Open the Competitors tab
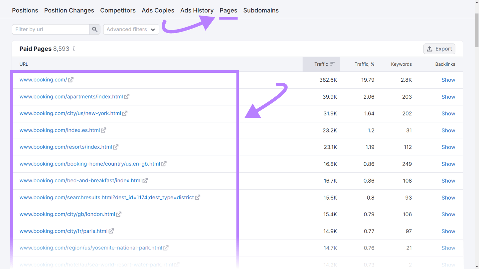 pyautogui.click(x=118, y=10)
